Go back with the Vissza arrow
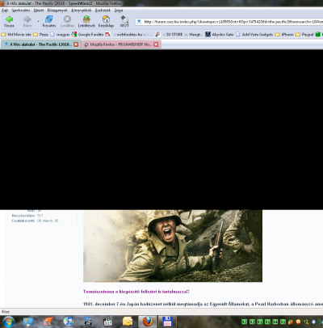Viewport: 323px width, 328px height. point(9,21)
